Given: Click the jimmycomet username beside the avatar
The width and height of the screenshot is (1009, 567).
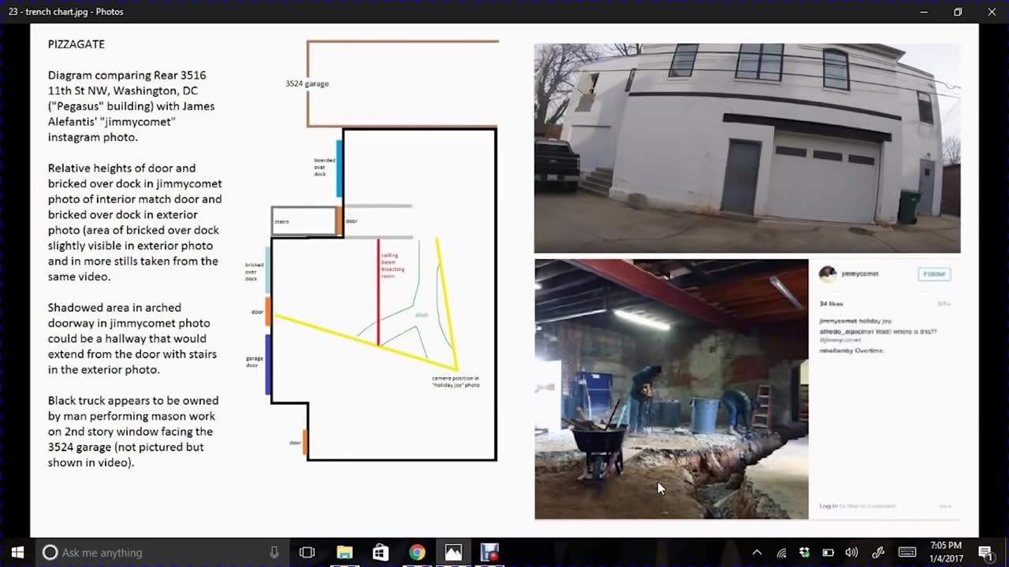Looking at the screenshot, I should coord(860,274).
